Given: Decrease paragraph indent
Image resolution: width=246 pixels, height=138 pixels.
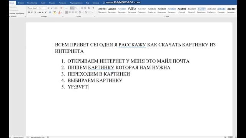Looking at the screenshot, I should pos(82,8).
